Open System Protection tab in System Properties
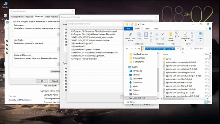Viewport: 220px width, 124px height. pos(52,17)
